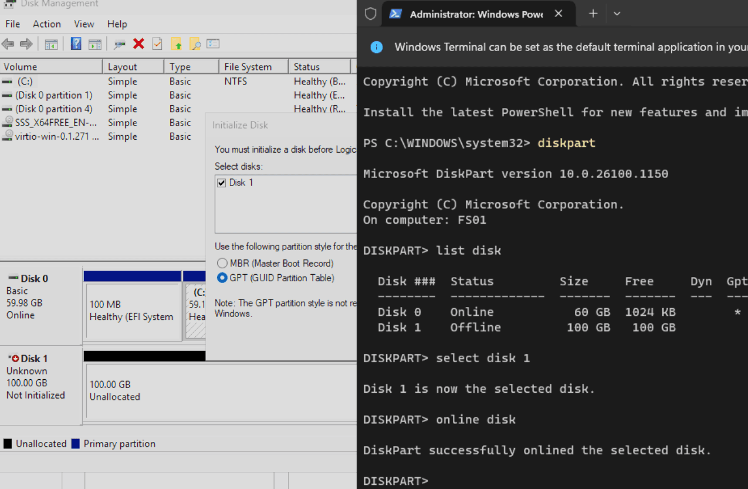Click the 'list disk' command text in terminal

469,251
